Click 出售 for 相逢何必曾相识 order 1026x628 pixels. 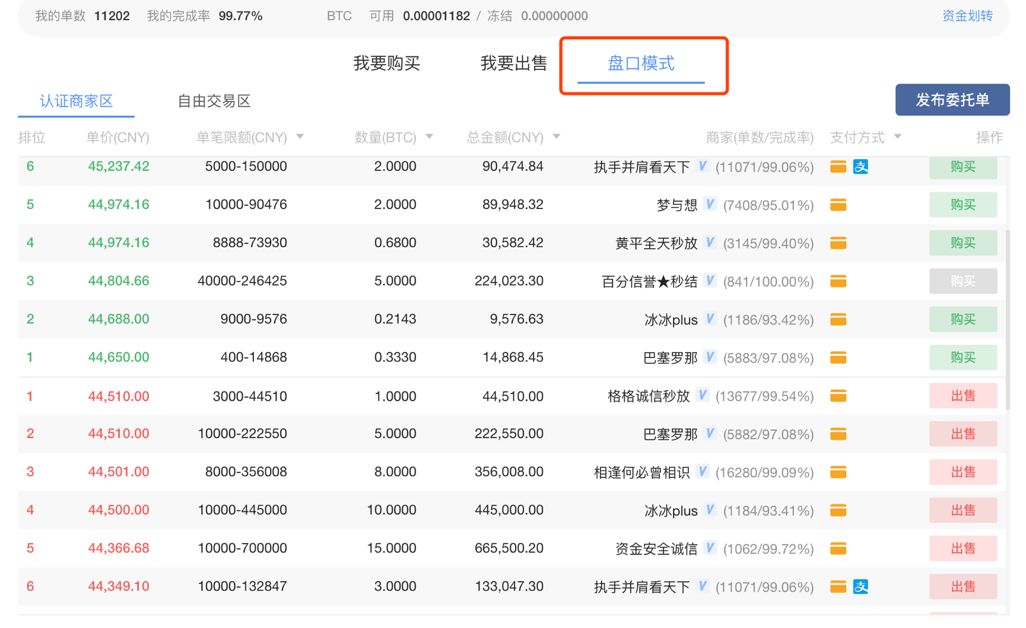[963, 472]
